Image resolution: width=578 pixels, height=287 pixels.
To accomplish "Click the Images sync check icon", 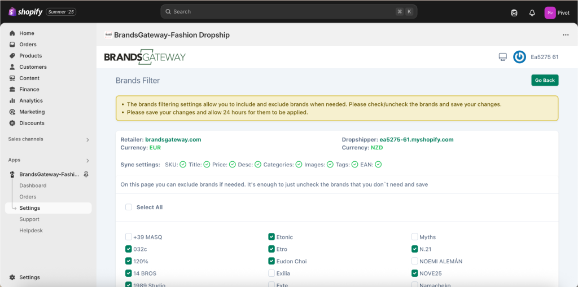I will tap(330, 164).
